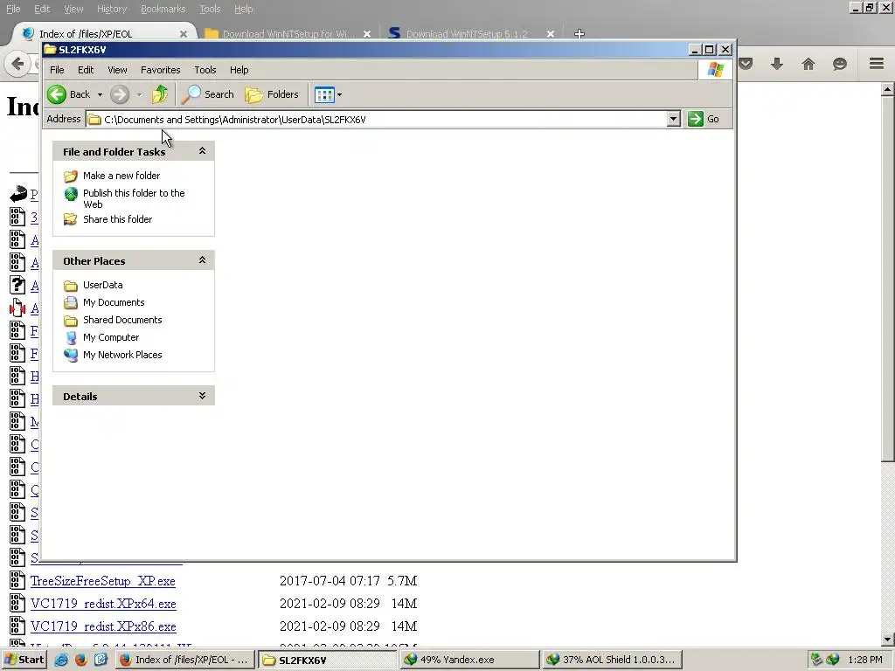Open Shared Documents in Other Places
Screen dimensions: 895x671
point(122,320)
